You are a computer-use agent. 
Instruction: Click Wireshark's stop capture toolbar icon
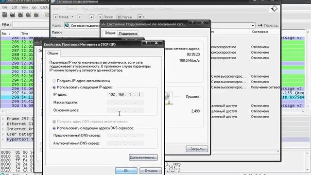(28, 15)
